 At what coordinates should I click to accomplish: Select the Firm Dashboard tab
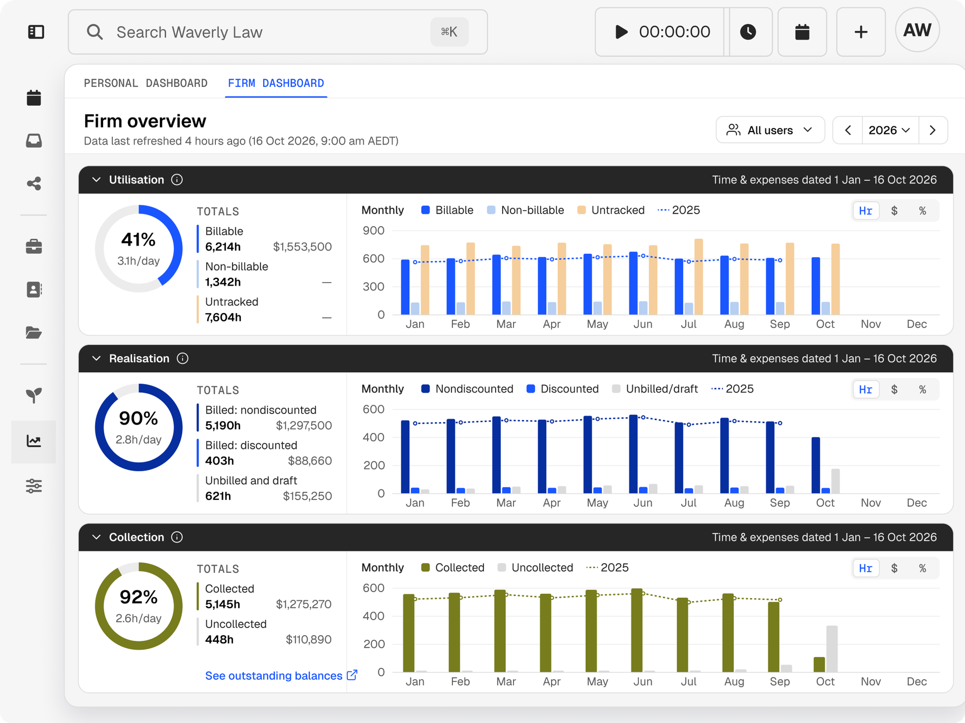pos(276,83)
